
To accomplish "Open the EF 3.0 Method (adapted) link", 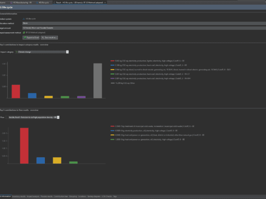I will 35,33.
